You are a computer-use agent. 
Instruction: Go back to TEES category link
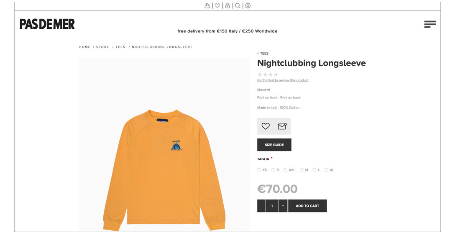[x=263, y=53]
